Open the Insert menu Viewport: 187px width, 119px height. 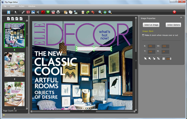click(13, 6)
